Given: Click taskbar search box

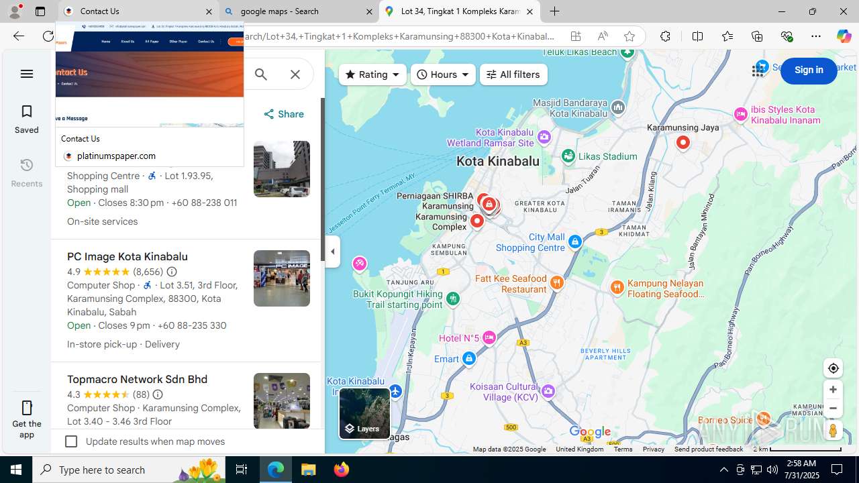Looking at the screenshot, I should coord(129,470).
